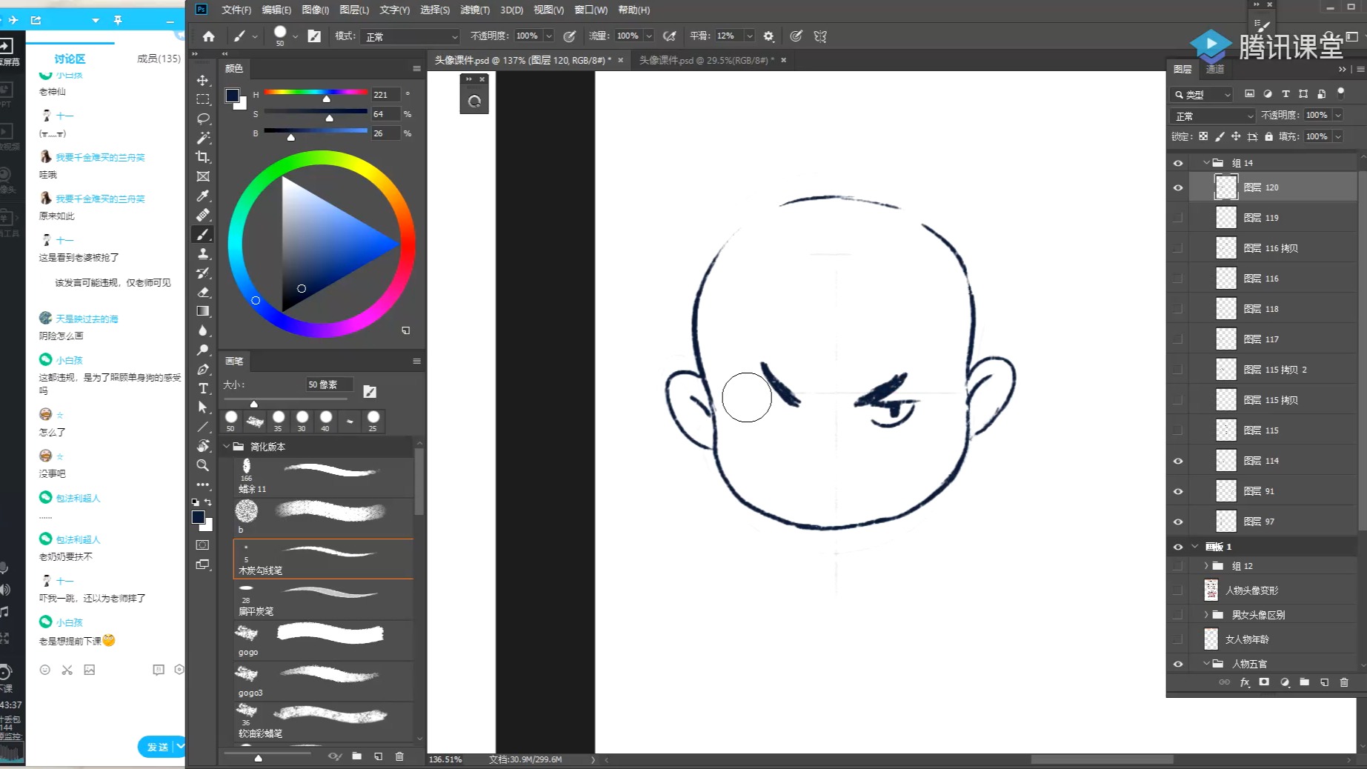
Task: Adjust brush size 大小 slider
Action: pos(254,404)
